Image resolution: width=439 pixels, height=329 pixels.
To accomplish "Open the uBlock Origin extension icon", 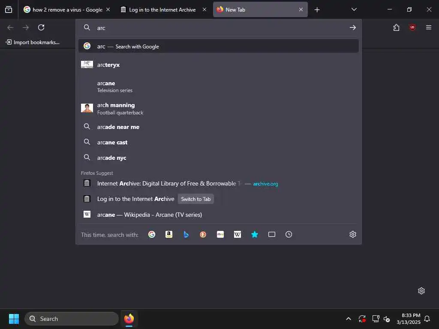I will click(412, 27).
